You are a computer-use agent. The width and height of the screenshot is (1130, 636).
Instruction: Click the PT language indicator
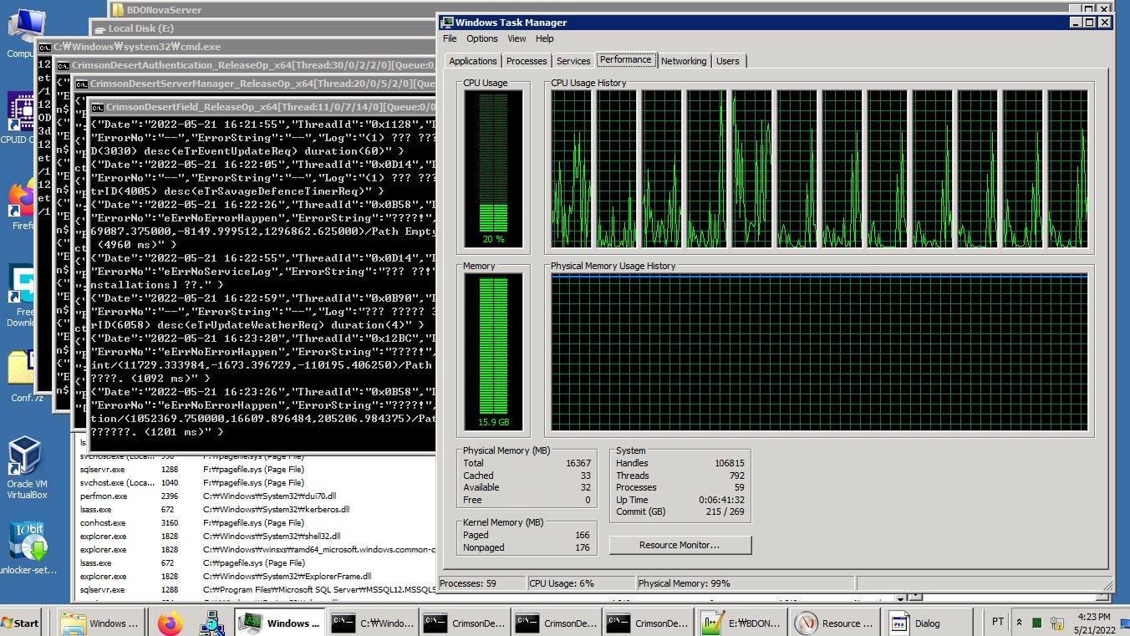pos(998,623)
